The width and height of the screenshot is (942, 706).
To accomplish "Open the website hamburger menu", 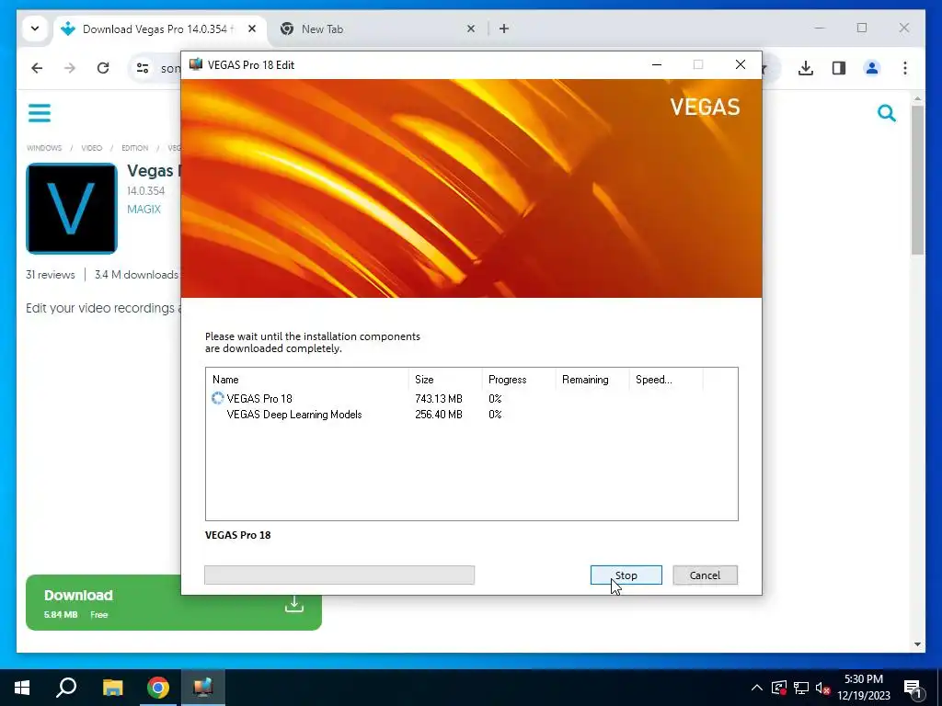I will click(40, 113).
